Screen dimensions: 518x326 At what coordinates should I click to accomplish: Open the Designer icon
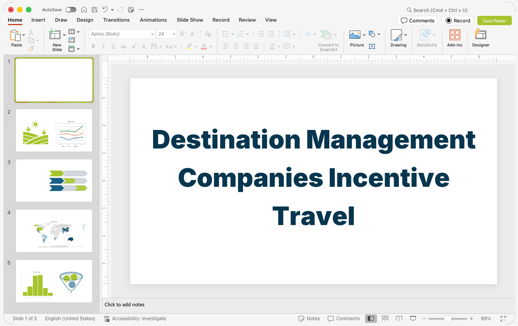(x=480, y=34)
